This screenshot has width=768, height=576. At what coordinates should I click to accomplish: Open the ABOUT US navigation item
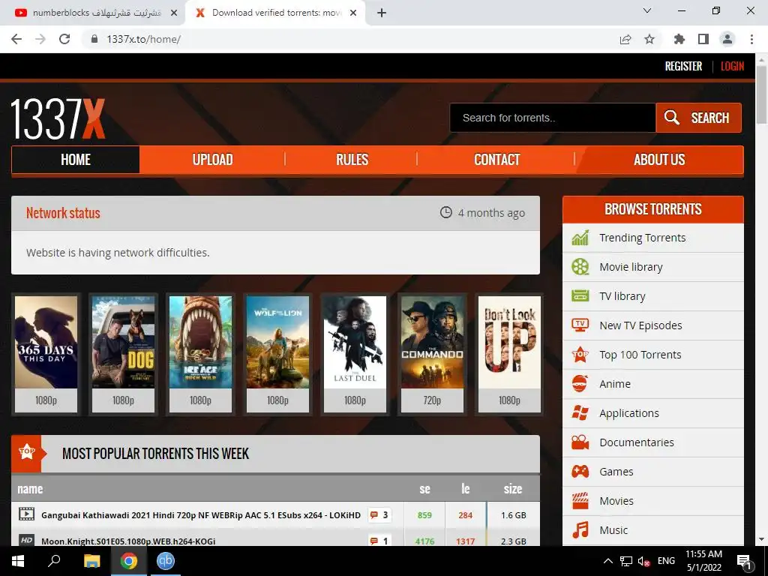659,160
